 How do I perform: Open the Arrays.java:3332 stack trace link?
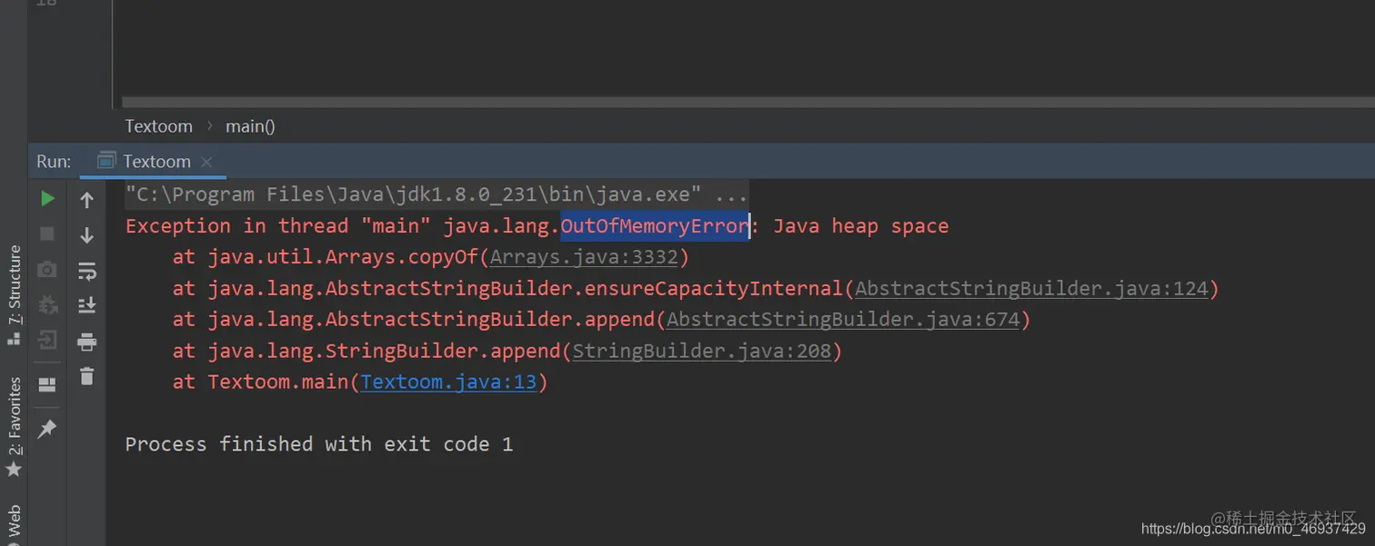(x=585, y=257)
